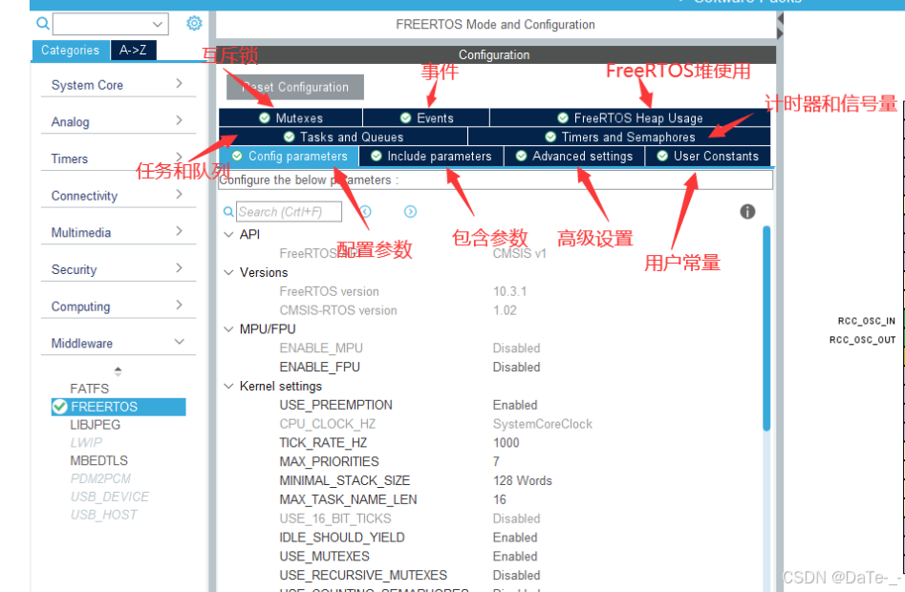Open the User Constants tab
This screenshot has height=592, width=905.
click(x=707, y=157)
